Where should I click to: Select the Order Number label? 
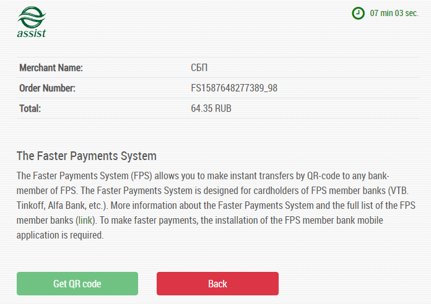[47, 88]
